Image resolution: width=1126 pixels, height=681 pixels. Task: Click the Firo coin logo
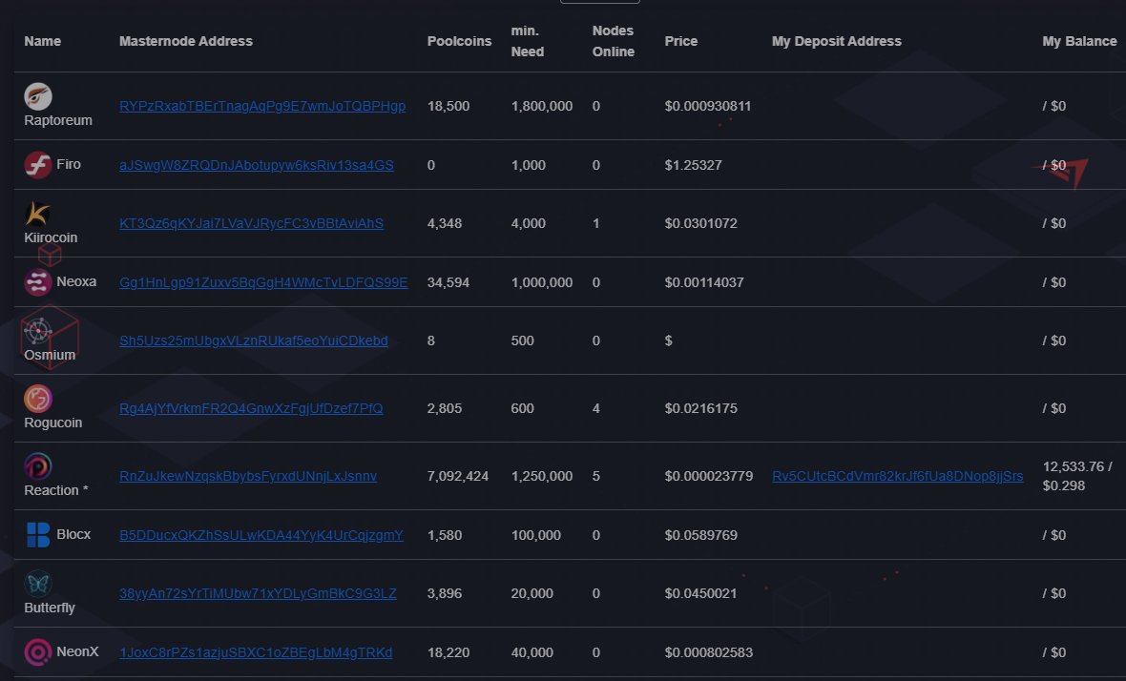[x=38, y=164]
